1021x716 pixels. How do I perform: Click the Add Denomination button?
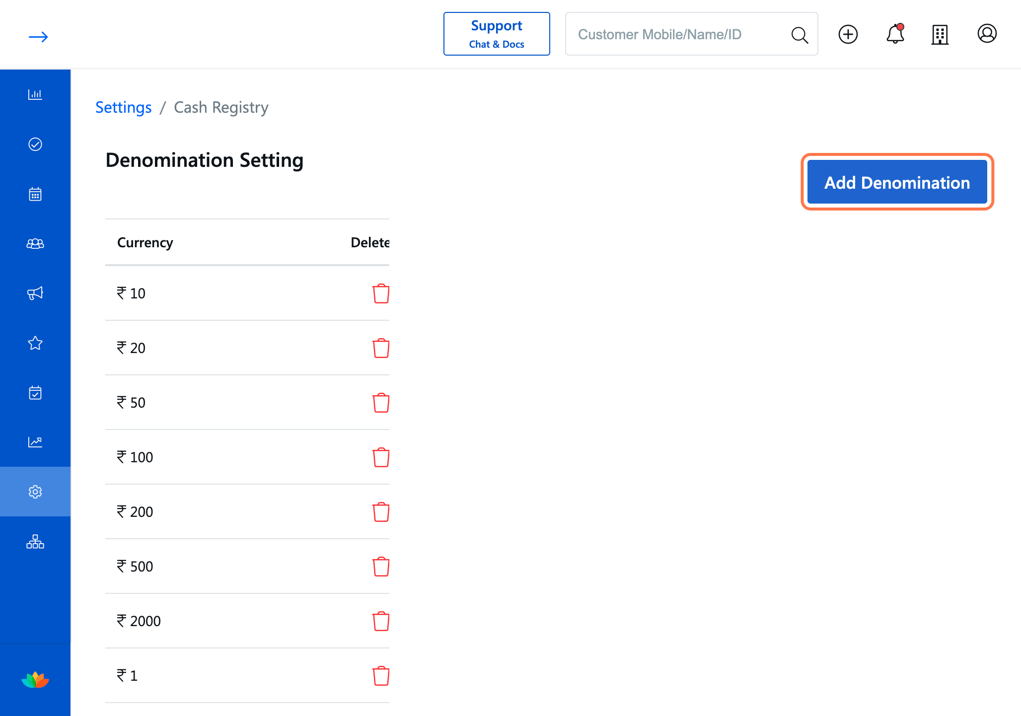click(x=897, y=182)
